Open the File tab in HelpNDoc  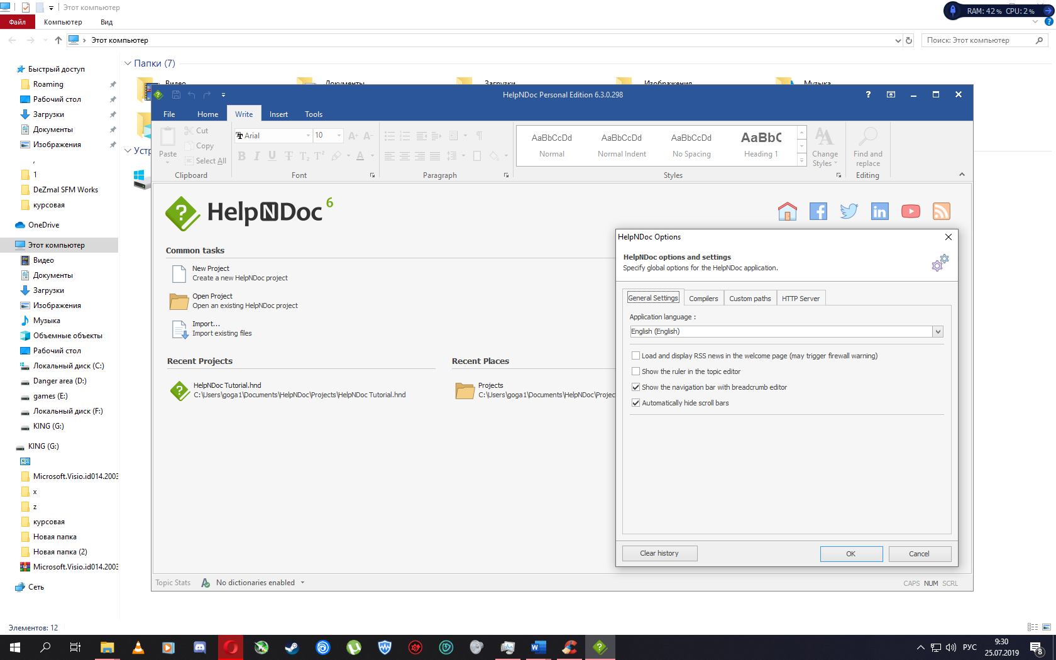click(x=169, y=114)
